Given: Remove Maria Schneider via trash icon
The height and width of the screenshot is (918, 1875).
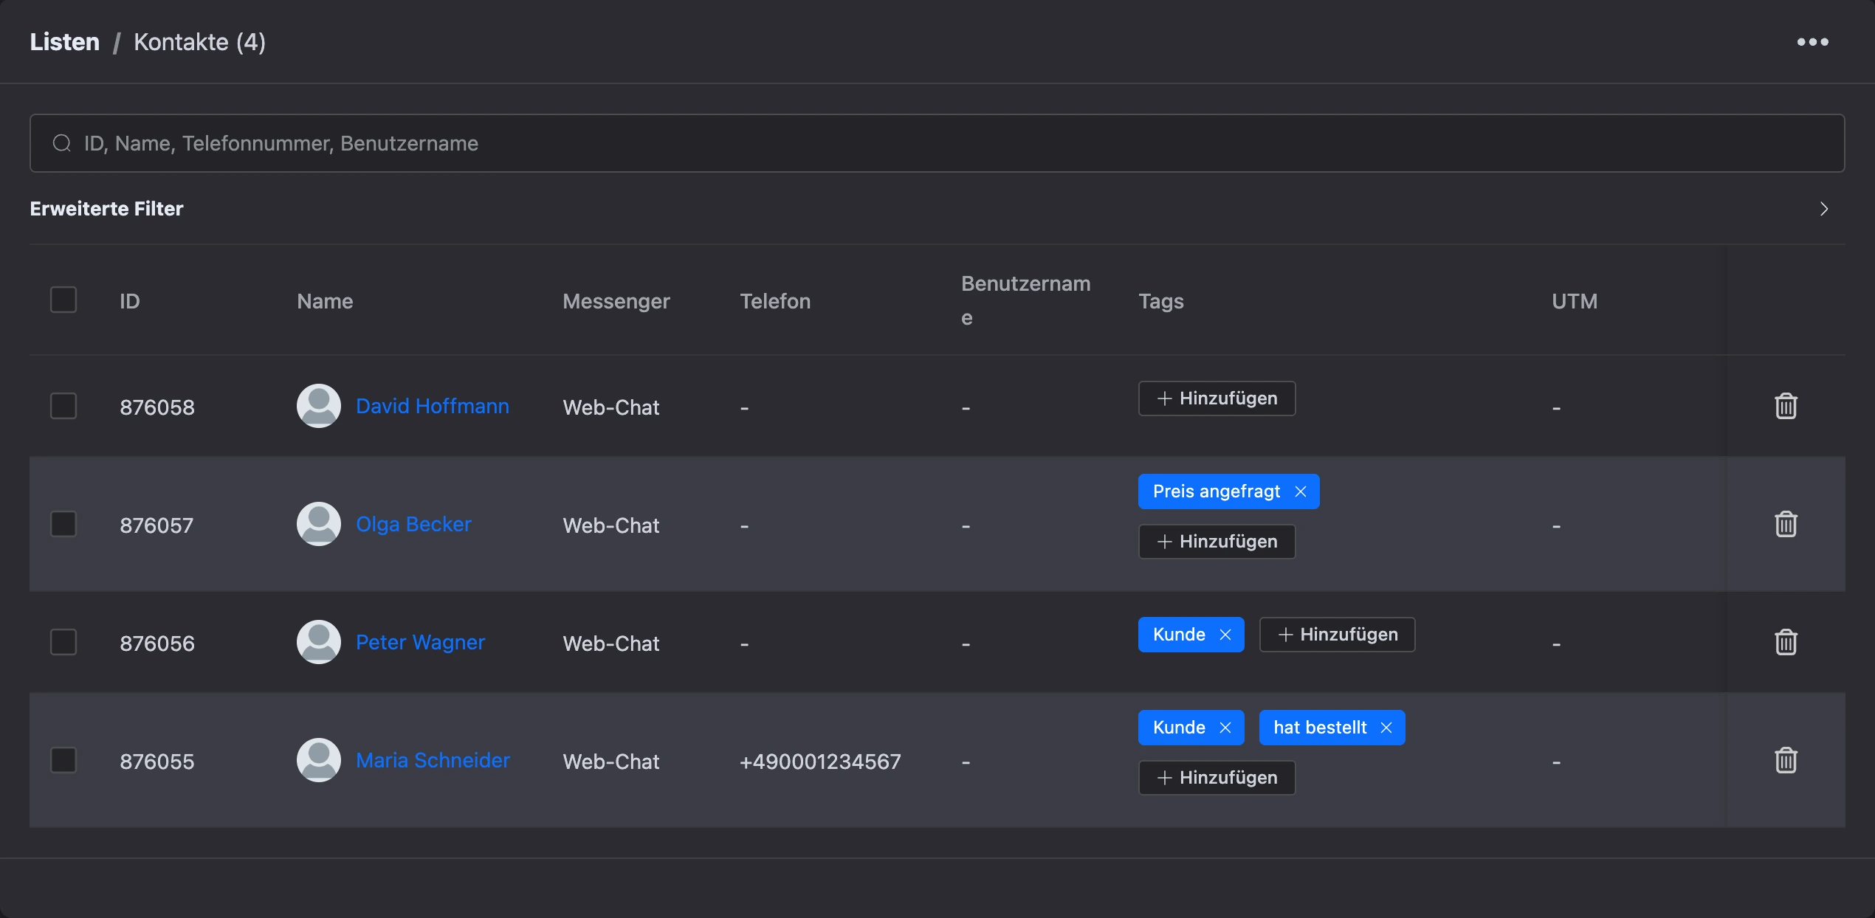Looking at the screenshot, I should (x=1786, y=760).
